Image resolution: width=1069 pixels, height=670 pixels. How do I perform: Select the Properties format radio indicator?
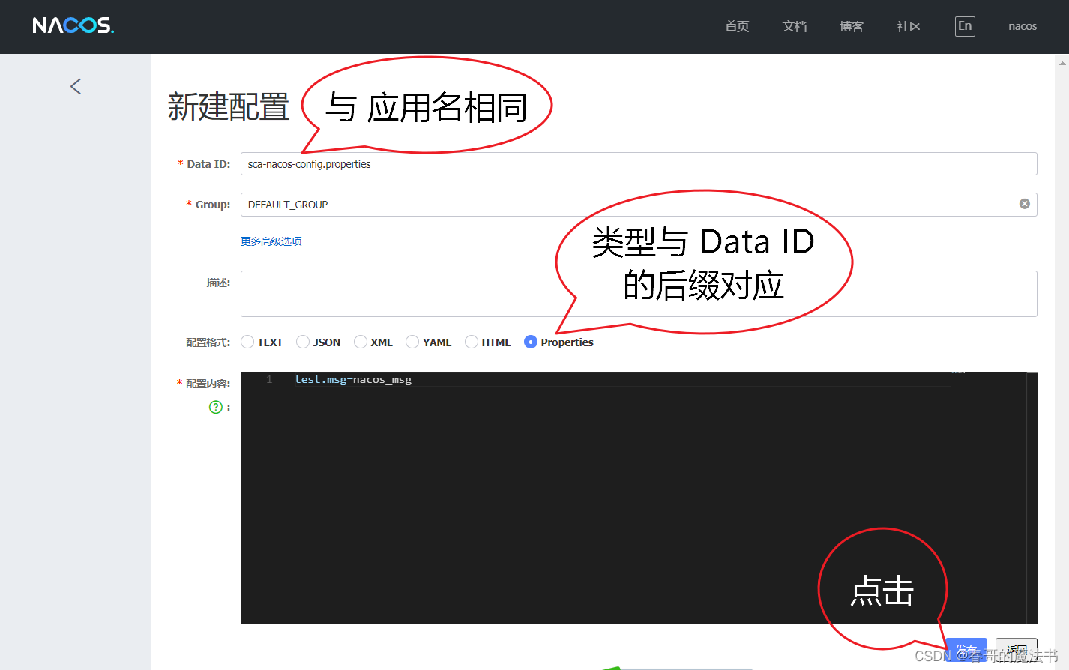coord(531,341)
